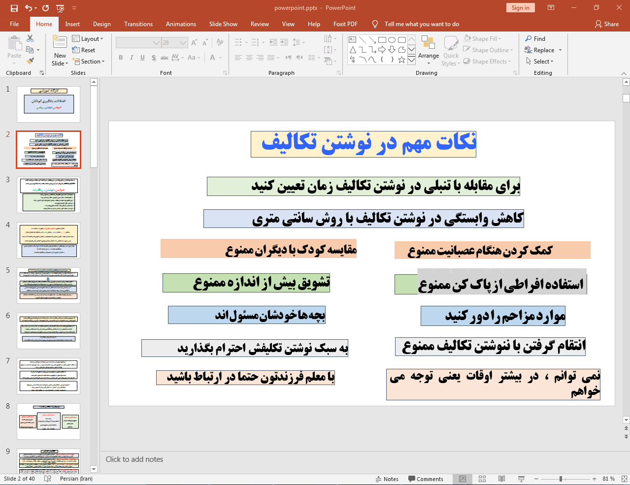Toggle the Notes pane in status bar
Image resolution: width=630 pixels, height=485 pixels.
click(x=387, y=479)
